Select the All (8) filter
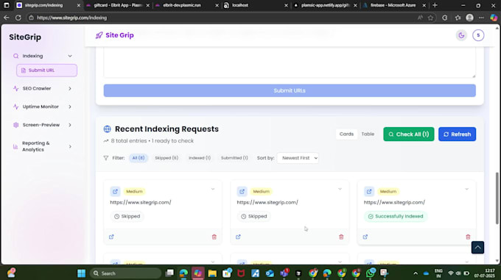 tap(139, 158)
